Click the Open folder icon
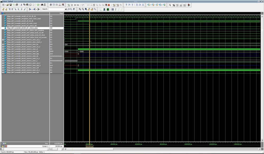The image size is (264, 154). [x=7, y=5]
